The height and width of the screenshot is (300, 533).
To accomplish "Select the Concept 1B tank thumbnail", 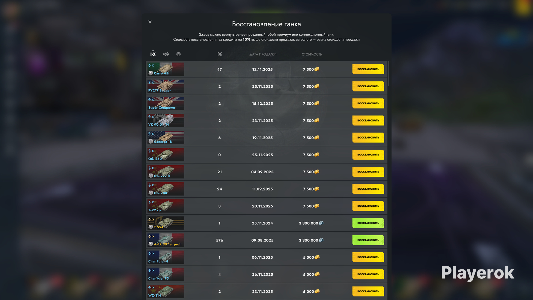I will (166, 138).
